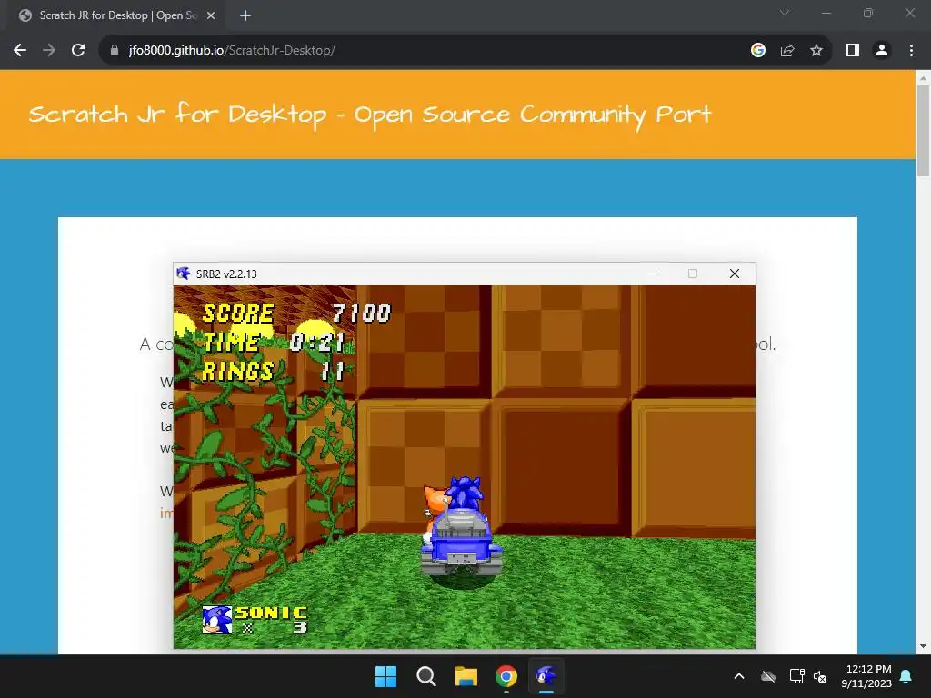
Task: Open Chrome tab search chevron
Action: tap(785, 13)
